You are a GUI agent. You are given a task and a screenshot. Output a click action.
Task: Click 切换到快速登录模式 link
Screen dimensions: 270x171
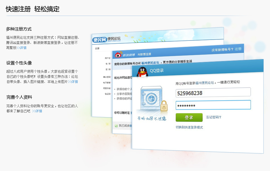(189, 127)
